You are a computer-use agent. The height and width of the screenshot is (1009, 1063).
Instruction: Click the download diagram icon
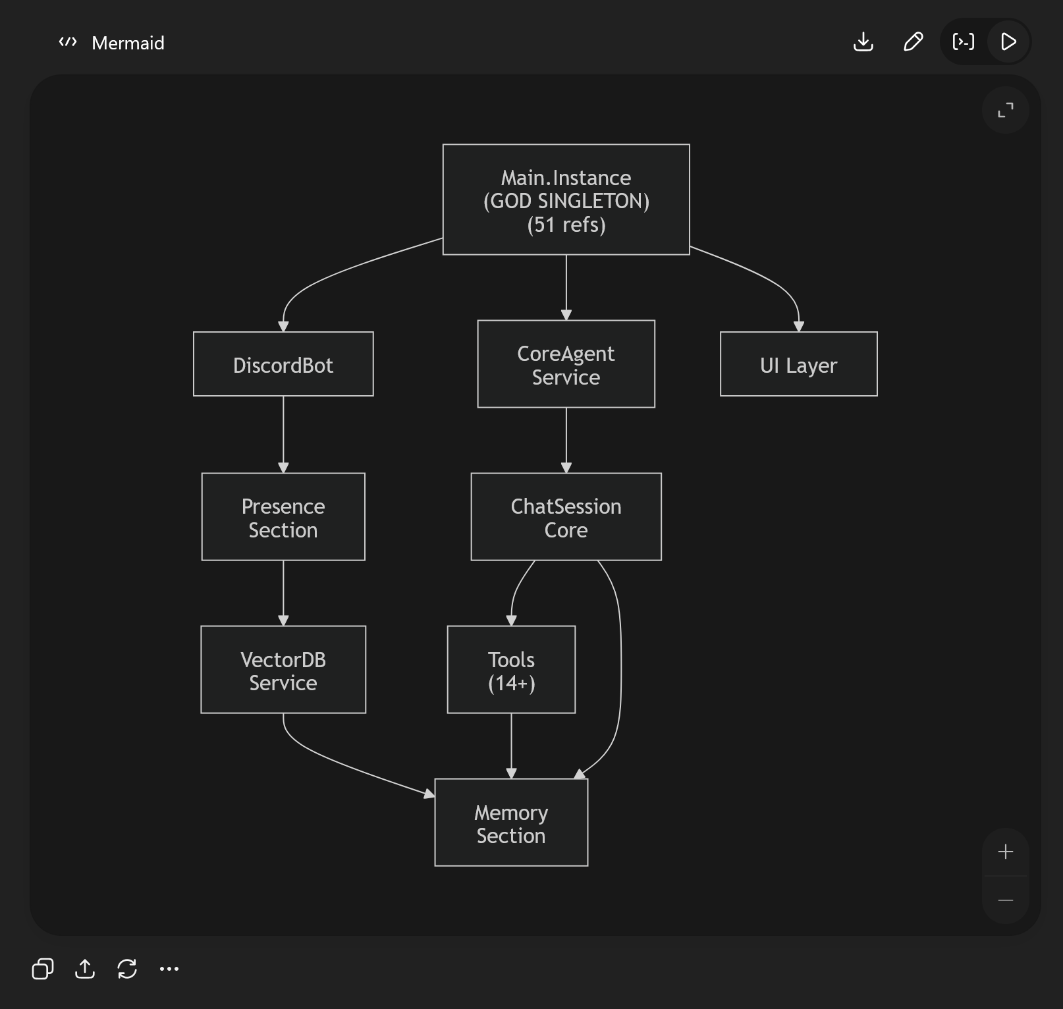(x=863, y=42)
